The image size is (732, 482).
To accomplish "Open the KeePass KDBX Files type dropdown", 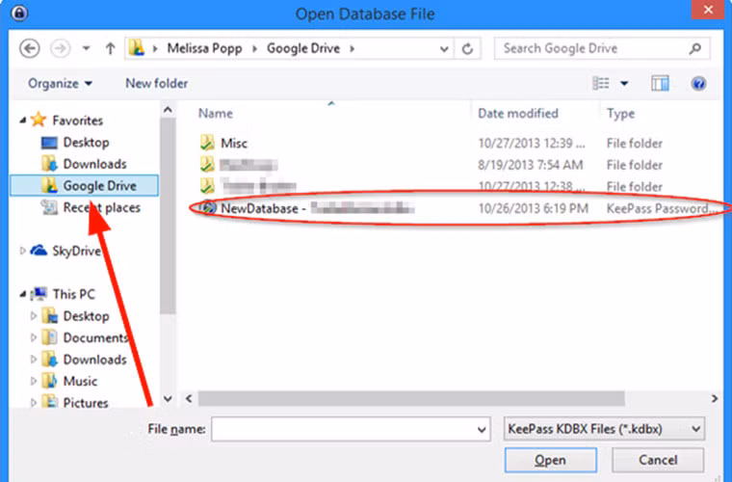I will [604, 428].
